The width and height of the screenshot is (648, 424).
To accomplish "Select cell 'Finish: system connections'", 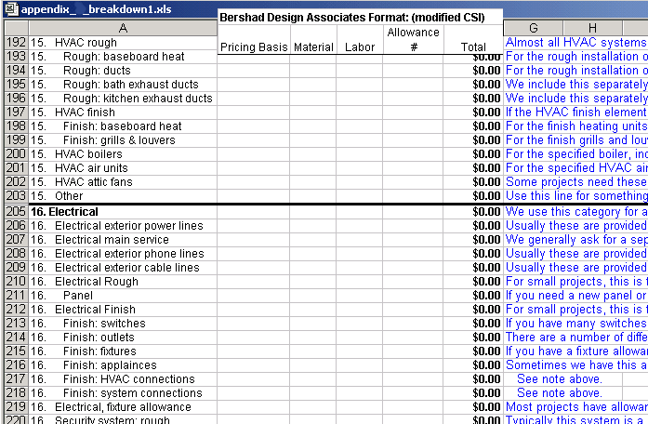I will pyautogui.click(x=123, y=393).
